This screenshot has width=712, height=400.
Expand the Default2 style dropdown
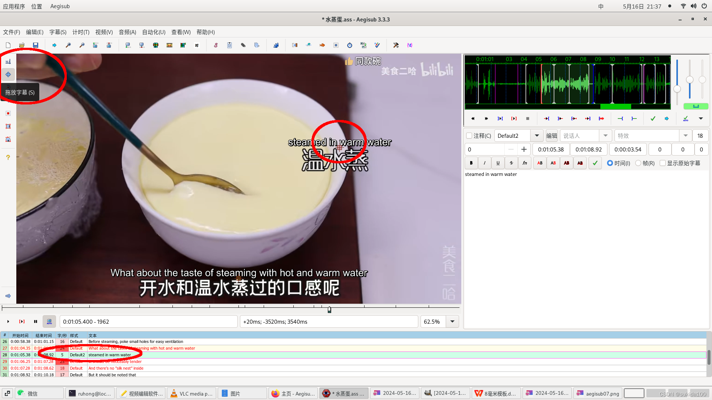click(x=537, y=136)
